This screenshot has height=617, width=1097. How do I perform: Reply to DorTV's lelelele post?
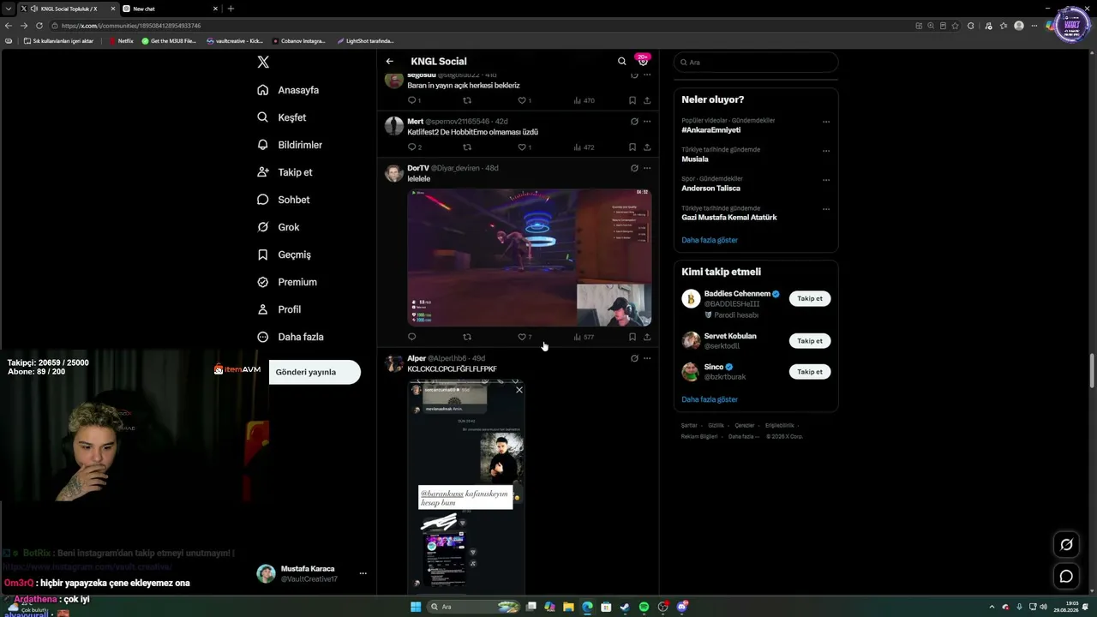pyautogui.click(x=412, y=337)
